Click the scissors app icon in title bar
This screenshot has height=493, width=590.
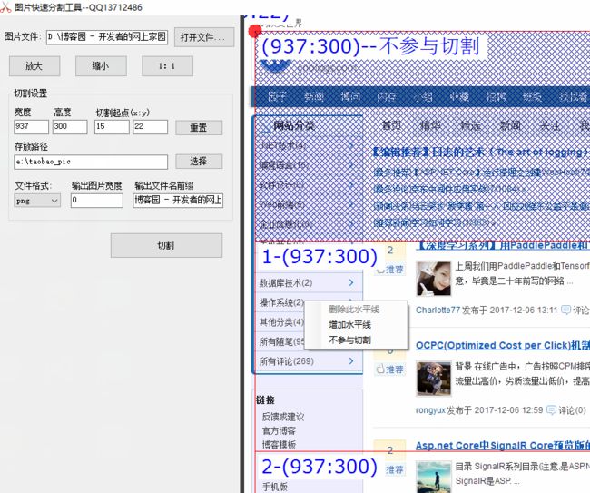[5, 7]
